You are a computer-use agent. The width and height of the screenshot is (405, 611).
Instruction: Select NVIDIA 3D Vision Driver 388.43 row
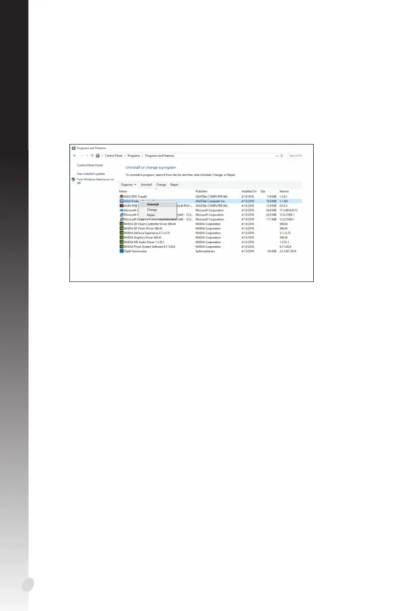(x=211, y=229)
